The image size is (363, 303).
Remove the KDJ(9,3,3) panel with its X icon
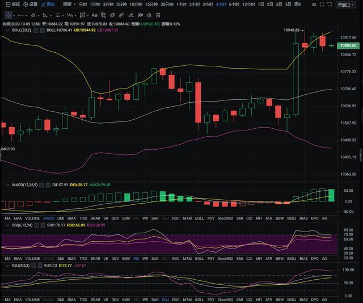tap(40, 266)
